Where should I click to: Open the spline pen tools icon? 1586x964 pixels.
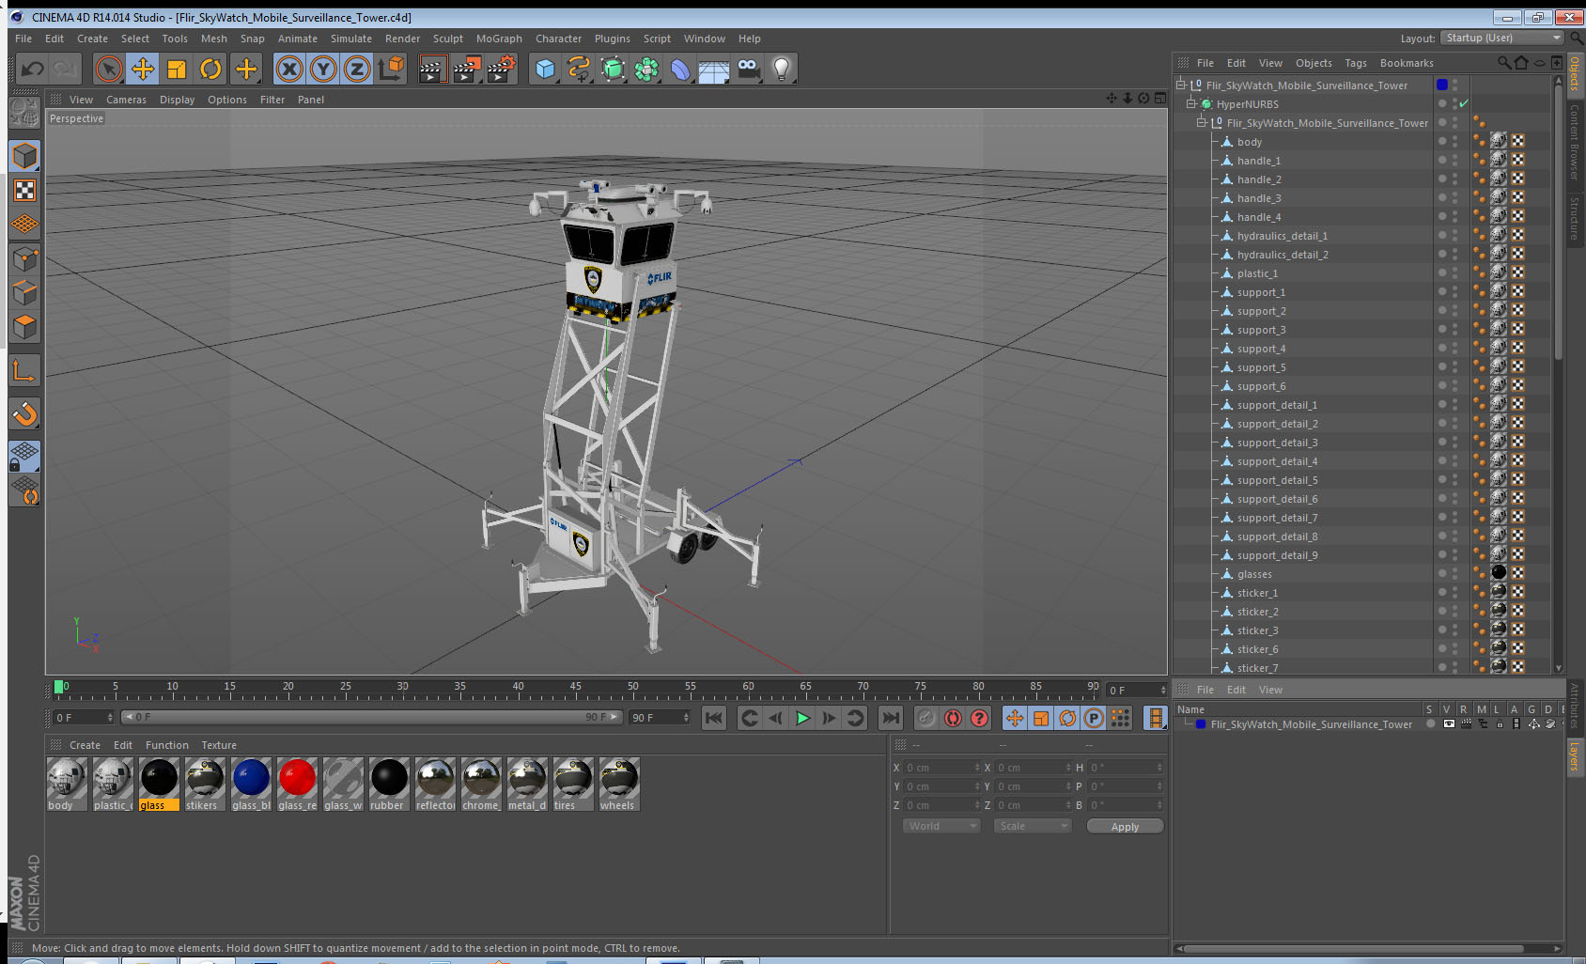(x=579, y=69)
